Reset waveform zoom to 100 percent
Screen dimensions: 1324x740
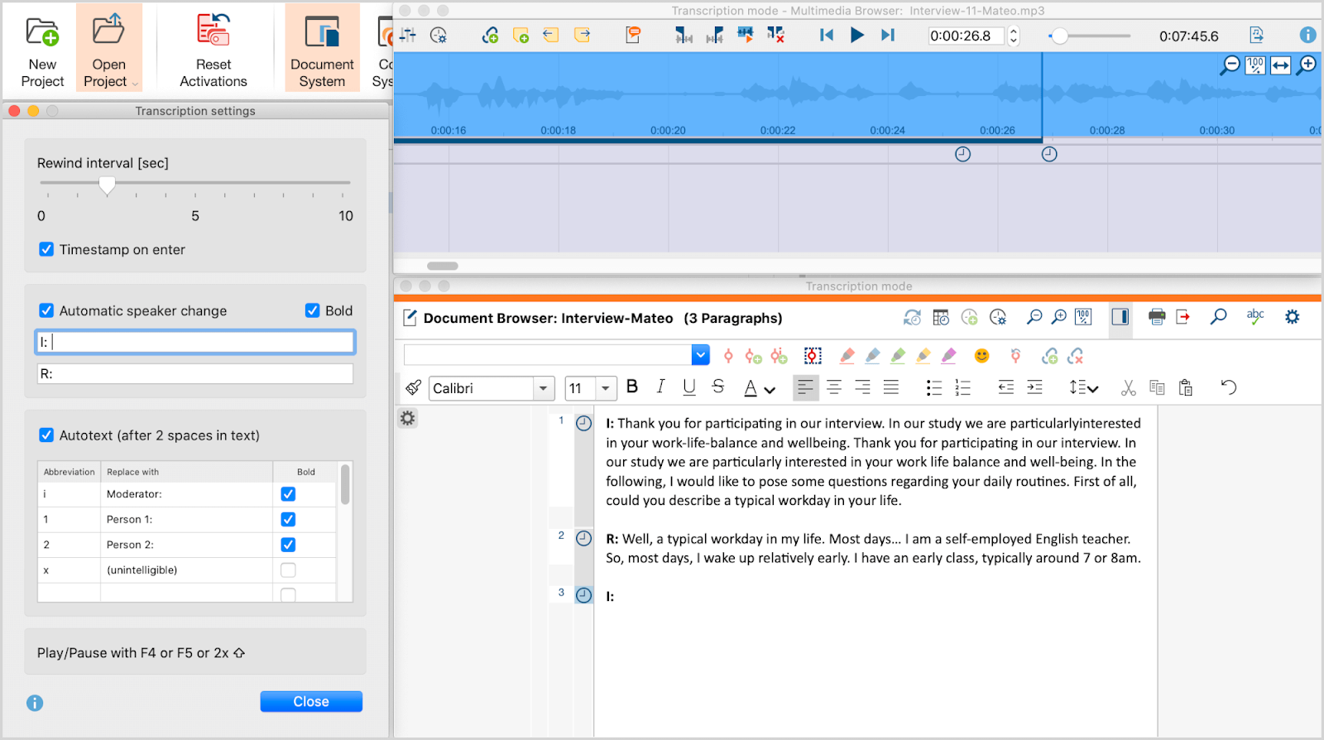[1255, 65]
